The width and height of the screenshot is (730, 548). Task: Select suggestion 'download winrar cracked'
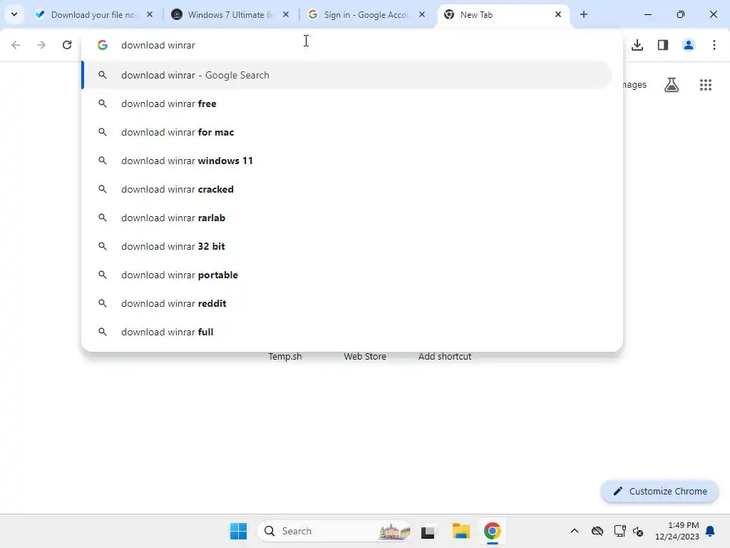tap(347, 189)
